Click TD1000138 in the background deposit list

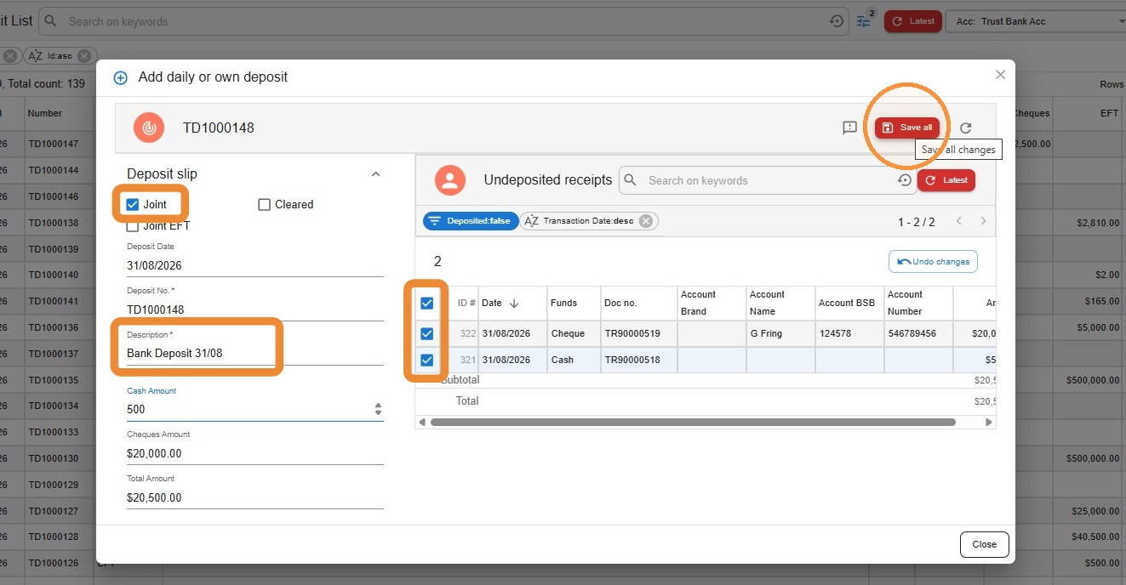click(x=53, y=223)
